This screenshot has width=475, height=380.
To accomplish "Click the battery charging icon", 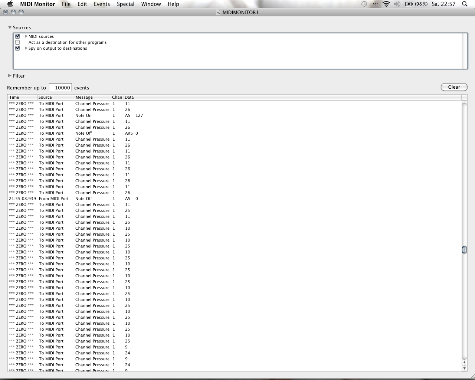I will tap(409, 4).
